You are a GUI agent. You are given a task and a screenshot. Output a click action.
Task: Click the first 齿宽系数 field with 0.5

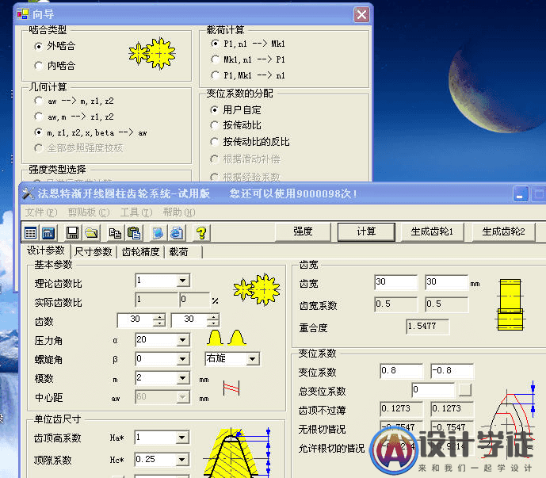pos(396,304)
